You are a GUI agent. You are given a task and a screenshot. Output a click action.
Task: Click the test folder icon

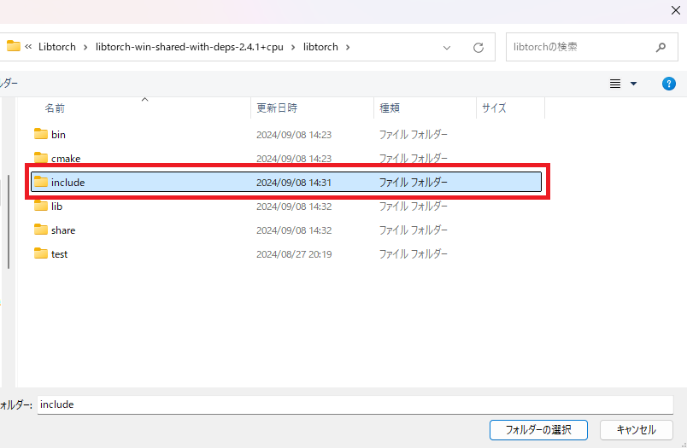(x=40, y=253)
